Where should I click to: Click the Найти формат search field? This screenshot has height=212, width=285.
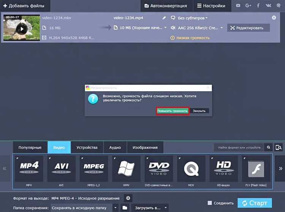pyautogui.click(x=239, y=147)
